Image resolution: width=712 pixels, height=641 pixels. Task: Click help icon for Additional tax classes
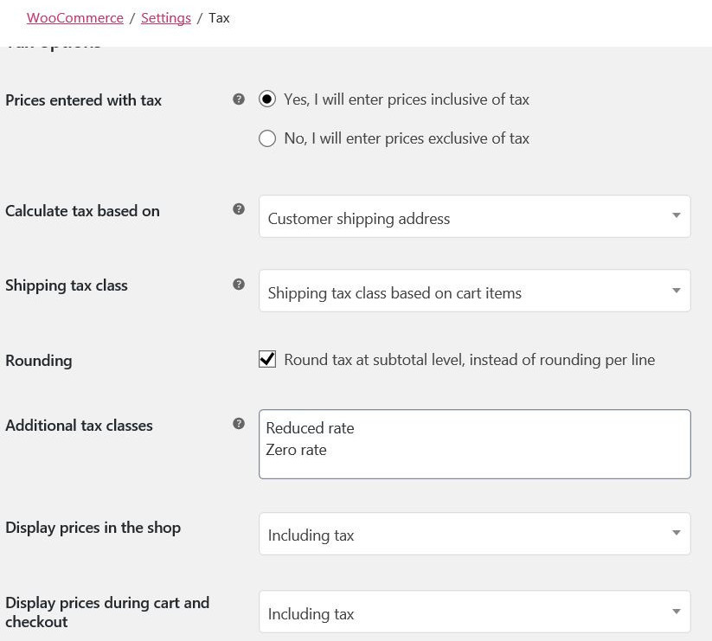click(x=239, y=424)
